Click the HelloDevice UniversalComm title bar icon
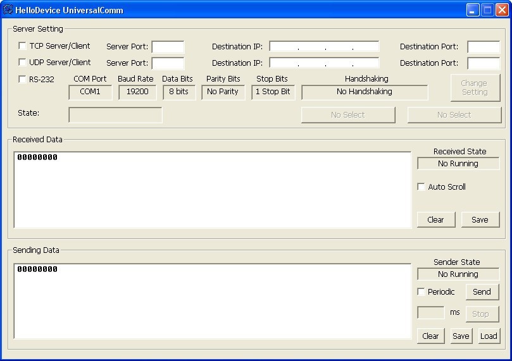The height and width of the screenshot is (361, 512). coord(8,9)
